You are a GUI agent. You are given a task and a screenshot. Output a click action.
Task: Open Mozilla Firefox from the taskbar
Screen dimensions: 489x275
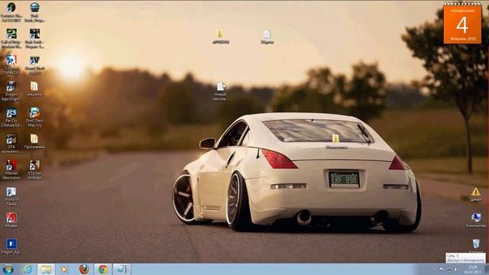(84, 270)
